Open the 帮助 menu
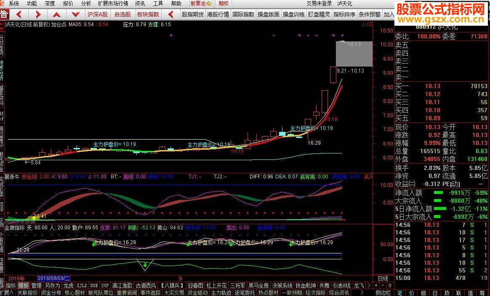The image size is (490, 296). (x=176, y=4)
